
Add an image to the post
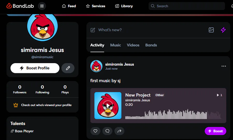tap(211, 30)
